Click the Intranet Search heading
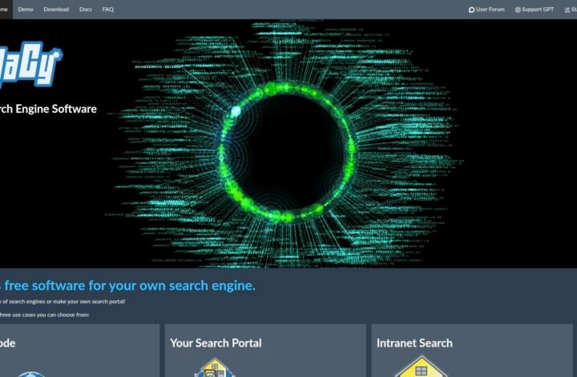This screenshot has width=577, height=377. point(414,343)
